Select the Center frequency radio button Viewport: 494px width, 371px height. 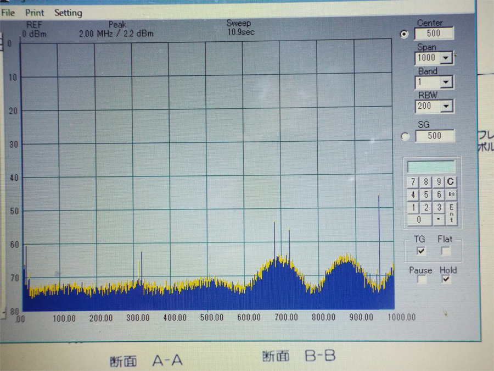[405, 34]
